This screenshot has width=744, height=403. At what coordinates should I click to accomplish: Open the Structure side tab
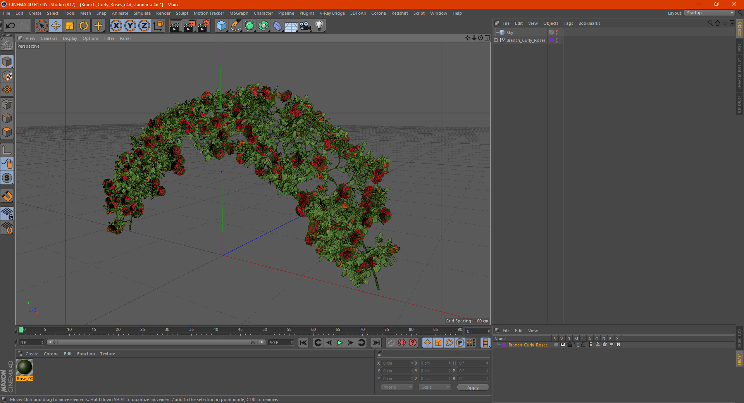pos(740,104)
